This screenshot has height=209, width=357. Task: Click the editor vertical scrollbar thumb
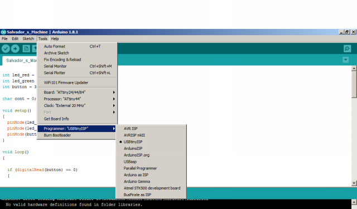point(354,84)
